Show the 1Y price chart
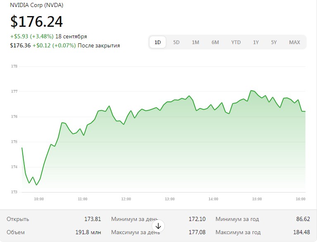The image size is (317, 242). [256, 42]
